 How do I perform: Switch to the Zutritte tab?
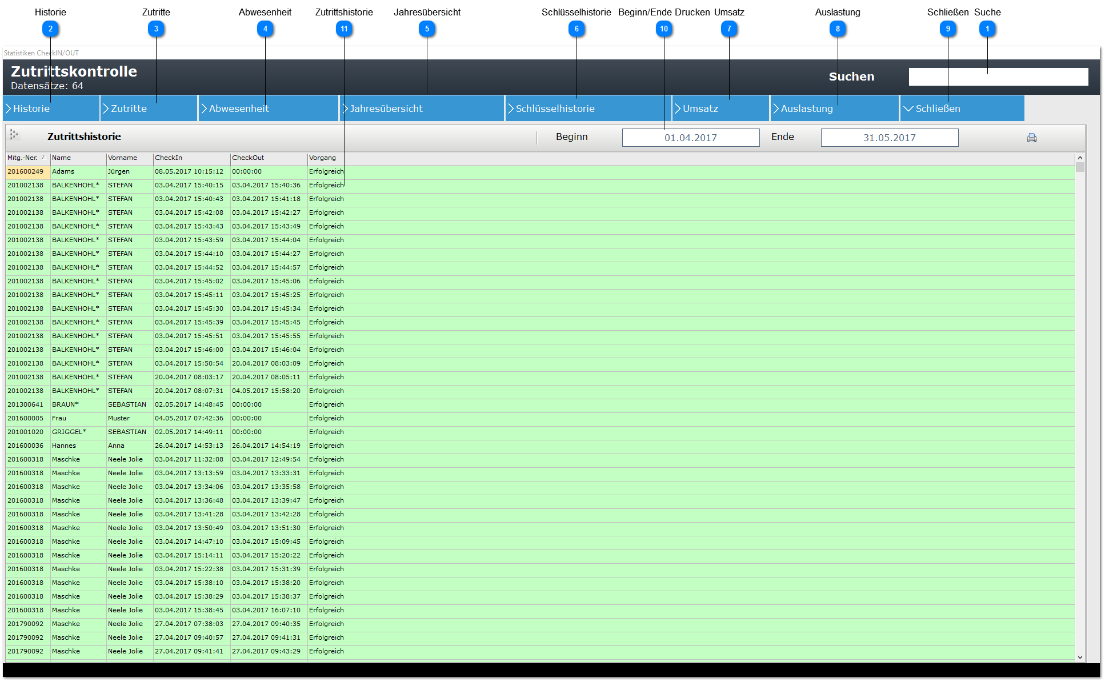click(x=149, y=109)
